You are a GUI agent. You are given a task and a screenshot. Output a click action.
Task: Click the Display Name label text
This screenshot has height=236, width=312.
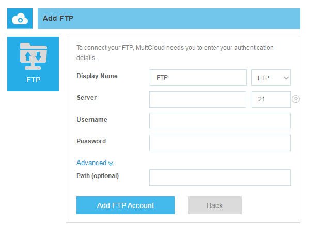click(x=97, y=76)
